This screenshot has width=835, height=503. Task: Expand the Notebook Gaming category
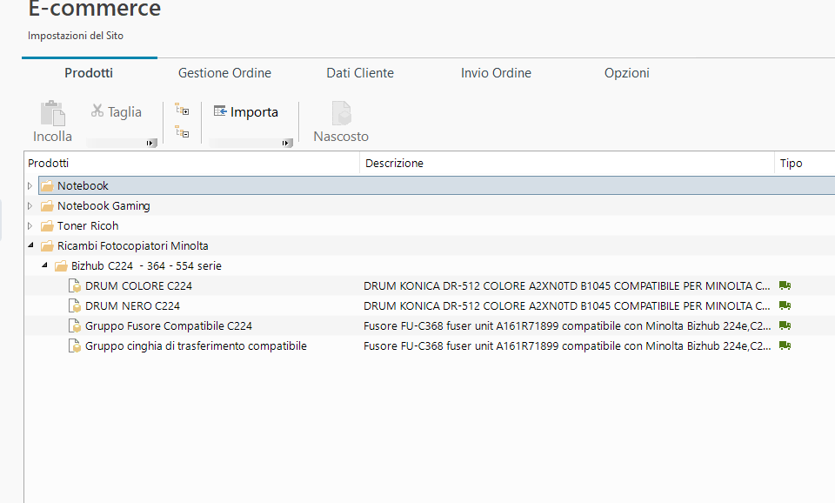[30, 206]
